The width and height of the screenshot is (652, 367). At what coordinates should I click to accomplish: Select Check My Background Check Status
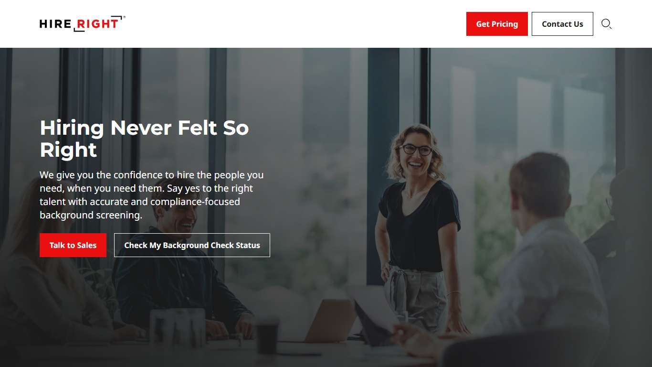192,245
